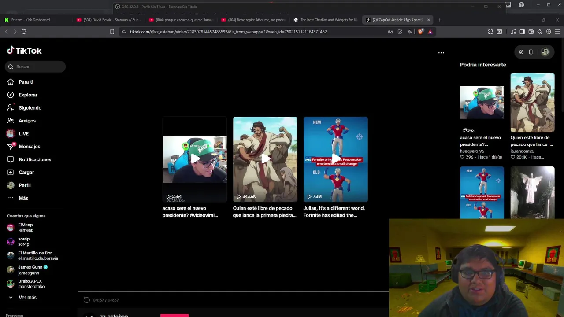The width and height of the screenshot is (564, 317).
Task: Reload the page
Action: click(24, 32)
